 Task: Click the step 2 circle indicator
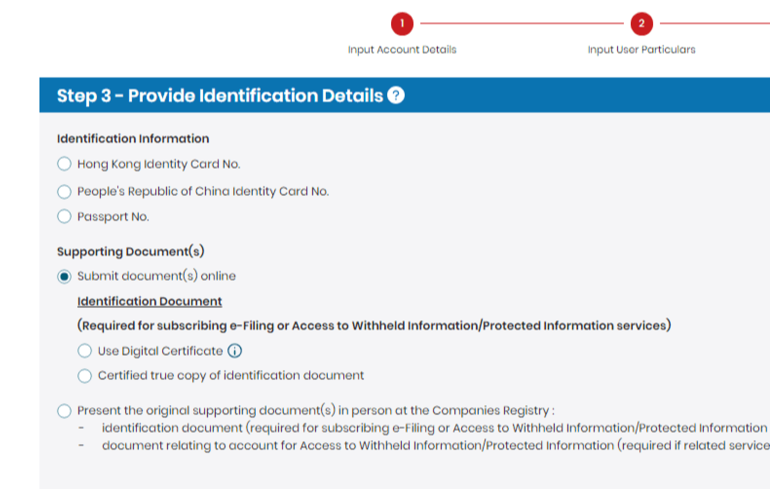click(x=641, y=23)
